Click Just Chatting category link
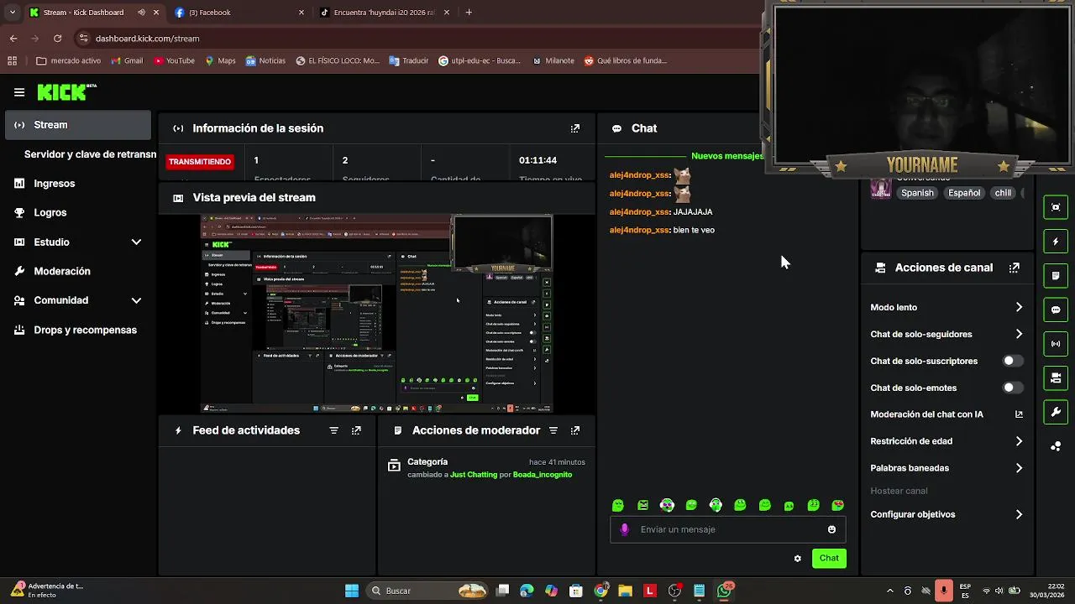This screenshot has width=1075, height=604. (474, 475)
